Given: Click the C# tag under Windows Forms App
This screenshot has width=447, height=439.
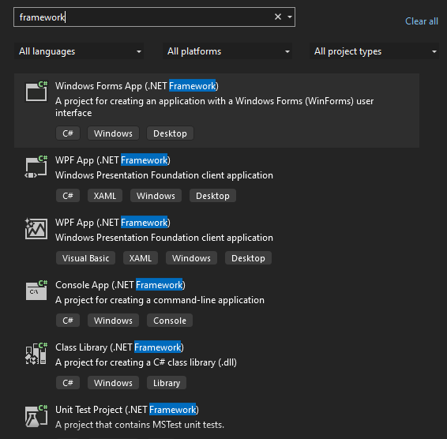Looking at the screenshot, I should [68, 133].
